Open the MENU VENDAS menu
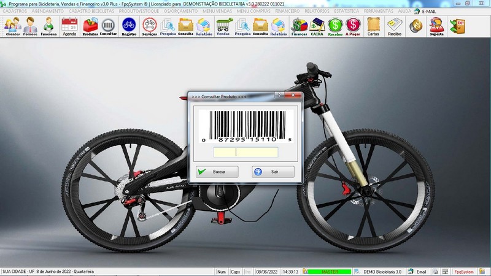Image resolution: width=491 pixels, height=276 pixels. coord(217,11)
